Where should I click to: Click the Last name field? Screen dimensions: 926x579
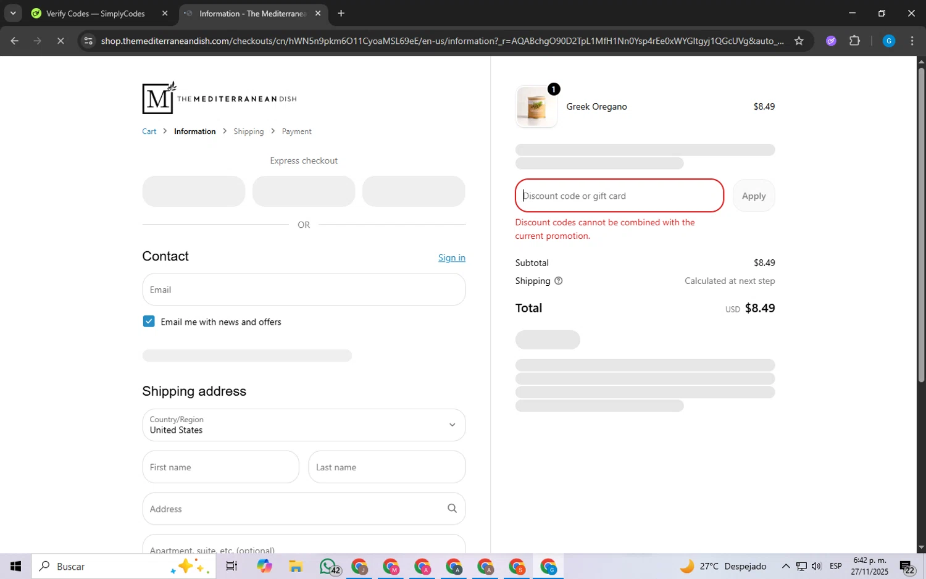tap(387, 467)
